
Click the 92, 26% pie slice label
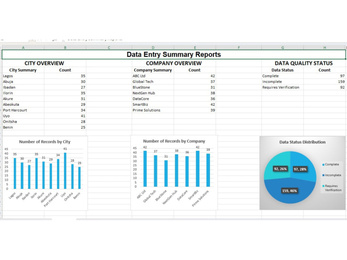pos(280,169)
